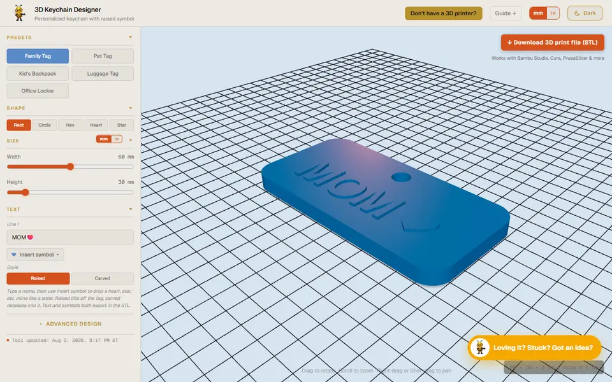Screen dimensions: 612x382
Task: Collapse the Shape section arrow
Action: tap(130, 108)
